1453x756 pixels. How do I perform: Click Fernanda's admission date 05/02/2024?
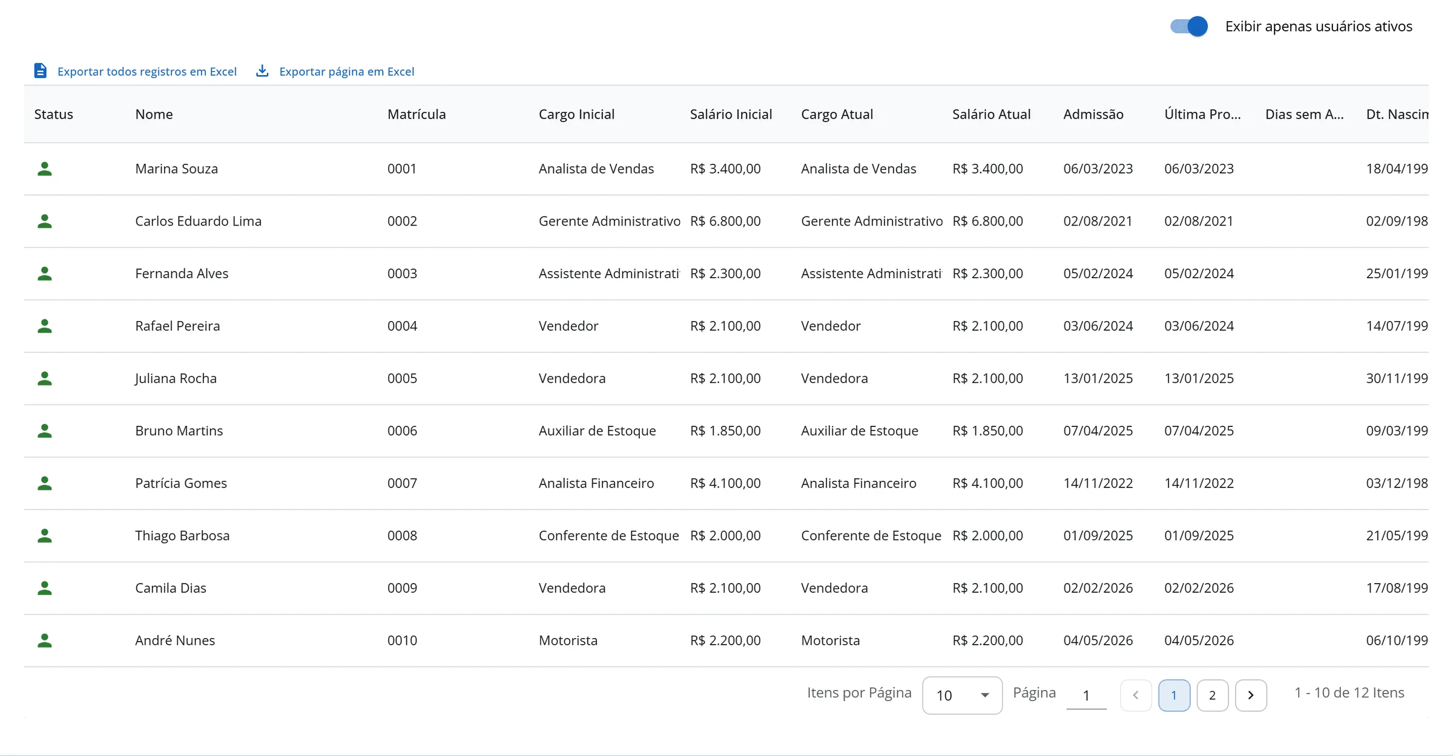1098,273
